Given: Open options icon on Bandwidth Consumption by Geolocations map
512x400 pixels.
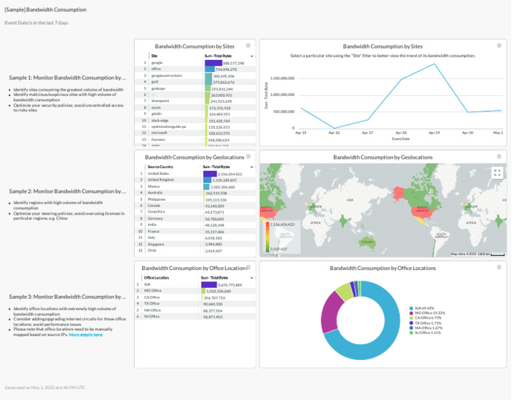Looking at the screenshot, I should [499, 157].
